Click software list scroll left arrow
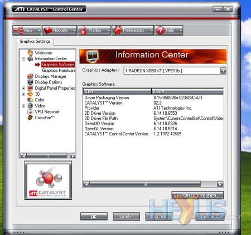Viewport: 251px width, 235px height. 86,184
